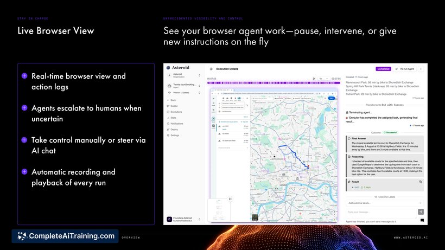This screenshot has height=250, width=445.
Task: Toggle sidebar panel icon beside Execution Details
Action: (211, 69)
